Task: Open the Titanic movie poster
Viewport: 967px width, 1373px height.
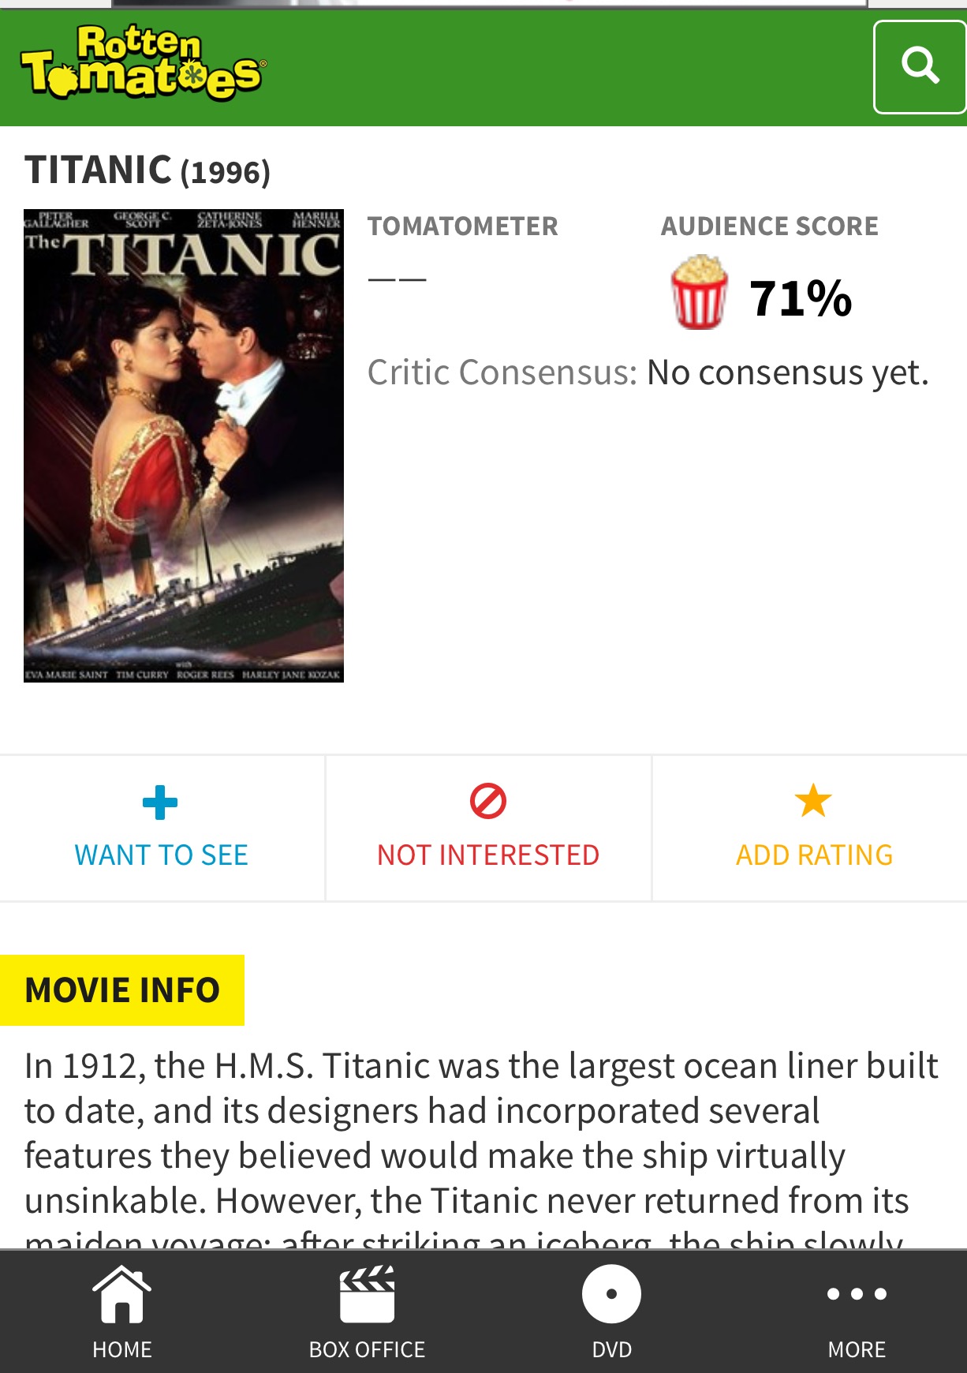Action: coord(184,446)
